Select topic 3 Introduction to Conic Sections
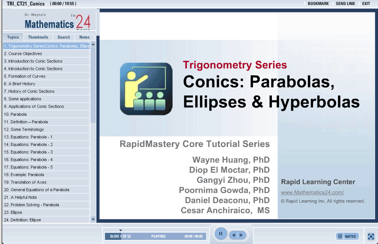This screenshot has height=244, width=378. coord(46,61)
